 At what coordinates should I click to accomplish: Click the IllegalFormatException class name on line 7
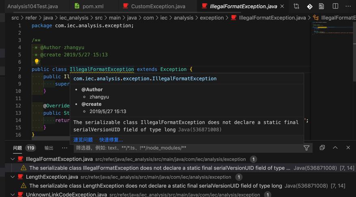click(102, 69)
